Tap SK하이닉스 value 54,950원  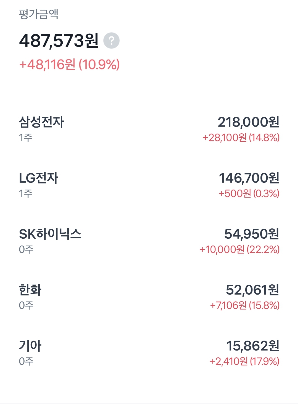(251, 234)
